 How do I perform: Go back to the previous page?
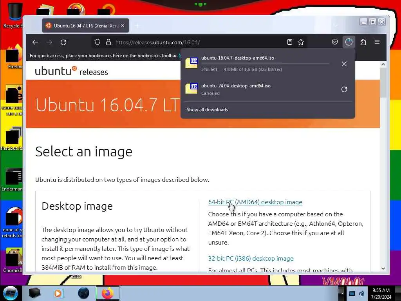tap(35, 42)
